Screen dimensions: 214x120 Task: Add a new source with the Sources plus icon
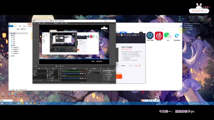48,80
